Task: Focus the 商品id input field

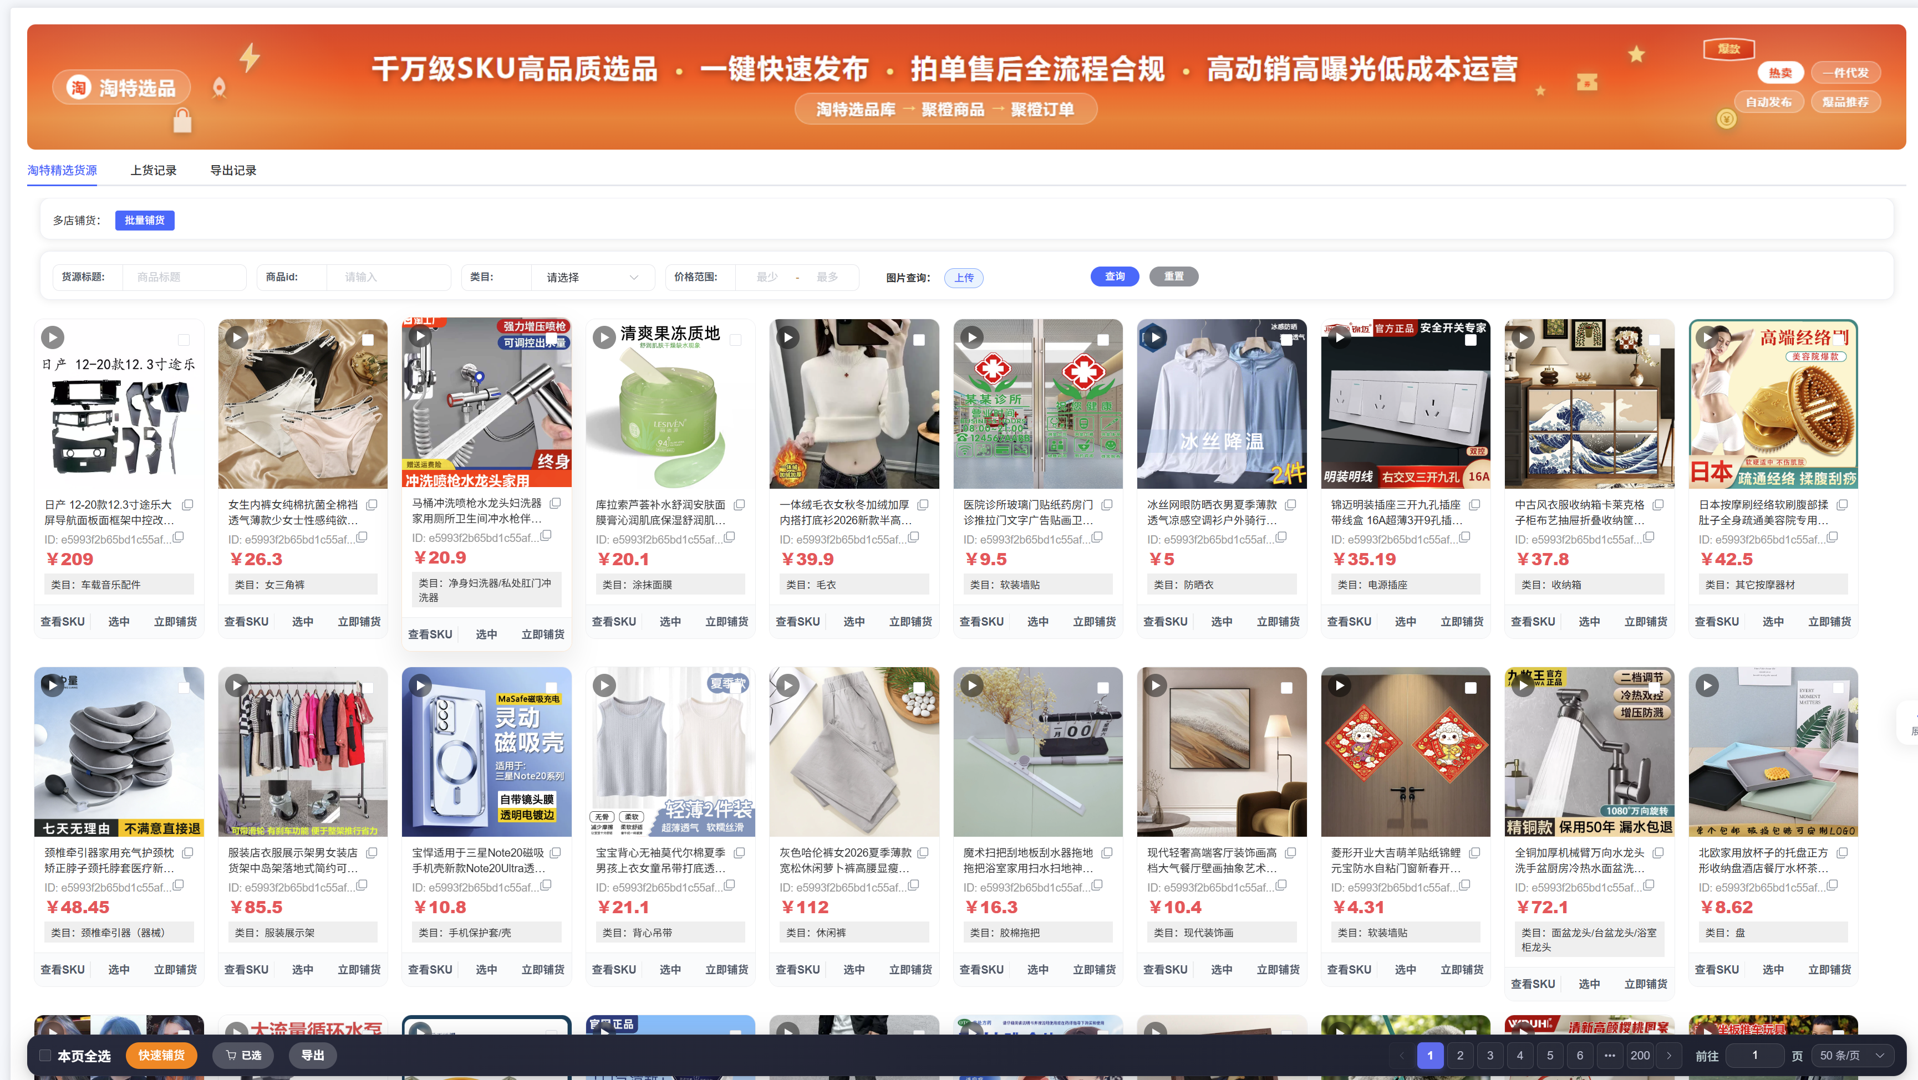Action: coord(389,277)
